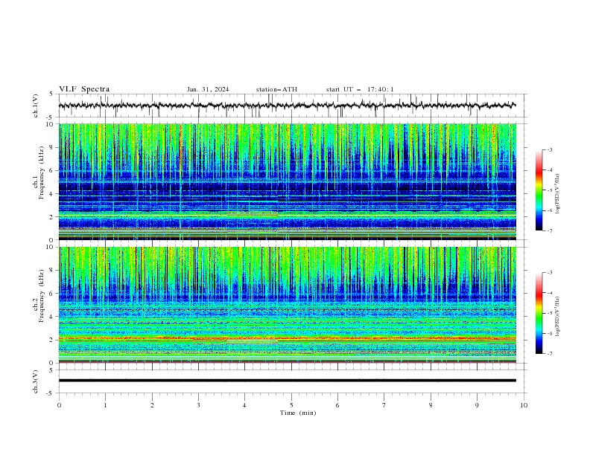Click the "VLF Spectra" plot title

tap(84, 89)
